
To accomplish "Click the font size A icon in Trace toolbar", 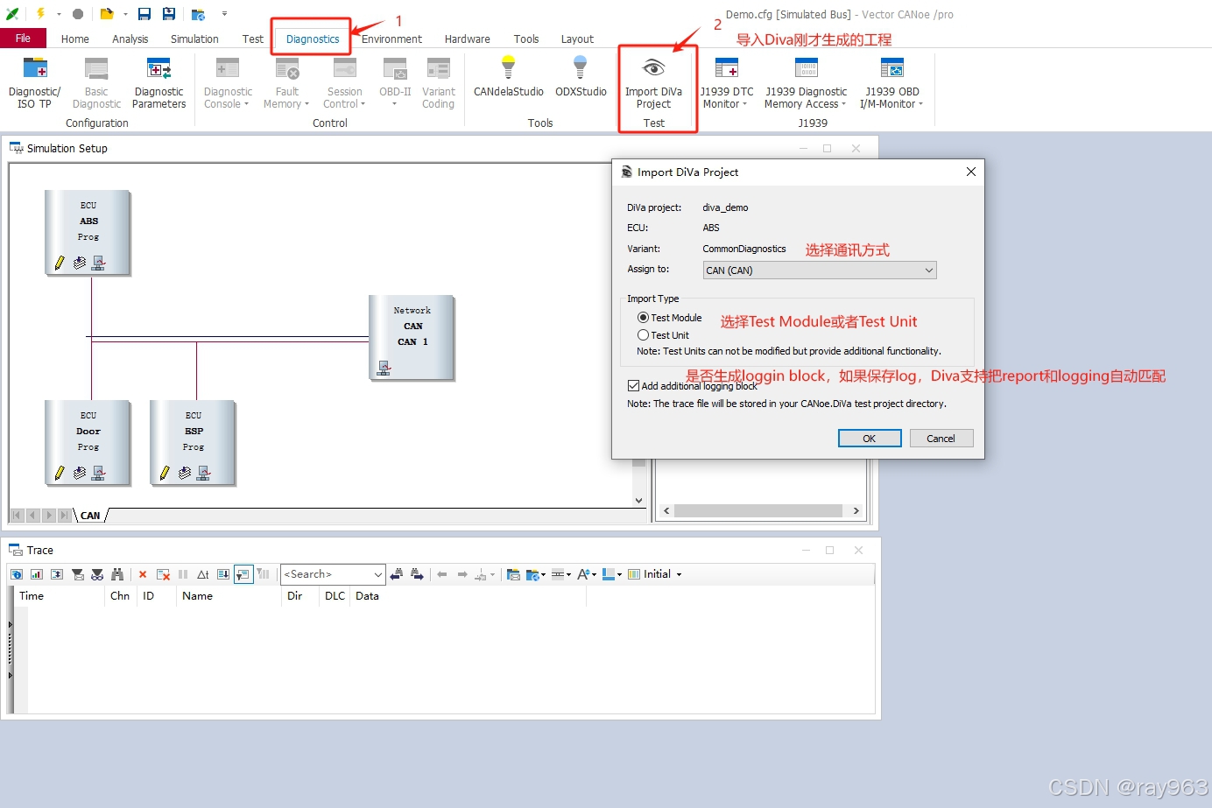I will (586, 574).
